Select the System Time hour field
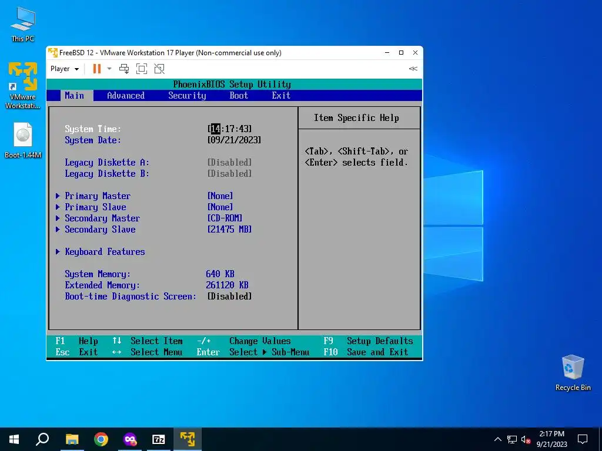The width and height of the screenshot is (602, 451). (x=216, y=129)
